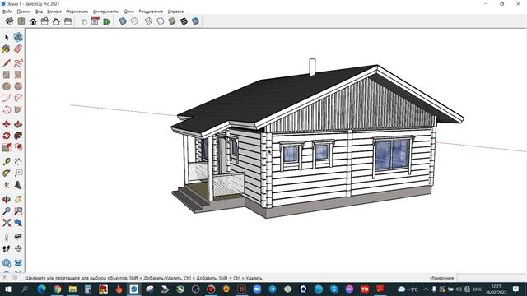Select the Push/Pull tool
Screen dimensions: 527x296
pos(18,124)
